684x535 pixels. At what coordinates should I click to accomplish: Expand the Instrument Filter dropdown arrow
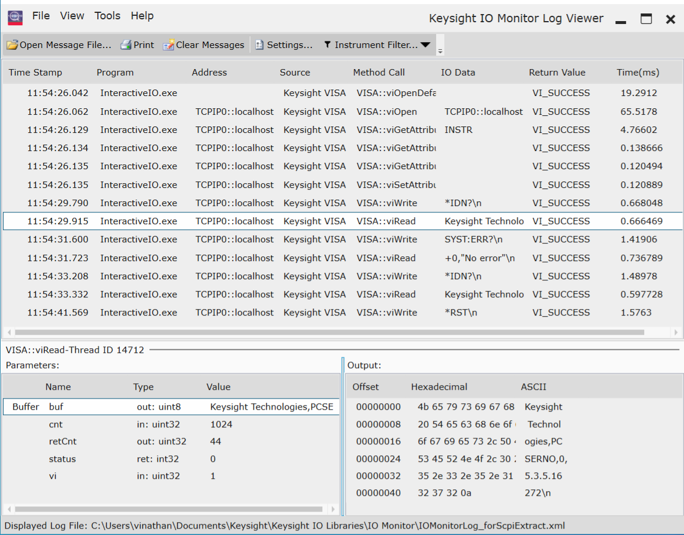click(426, 45)
